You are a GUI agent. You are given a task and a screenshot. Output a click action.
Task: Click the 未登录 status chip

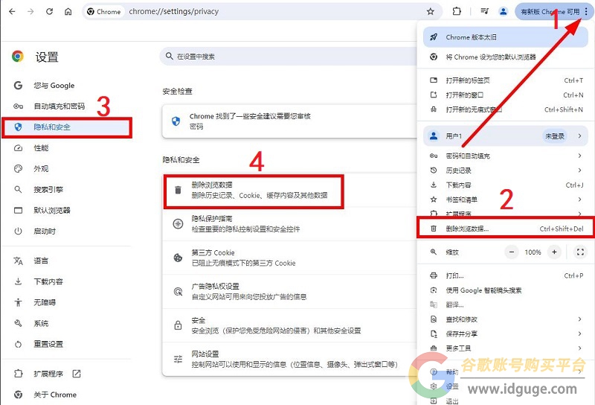555,136
